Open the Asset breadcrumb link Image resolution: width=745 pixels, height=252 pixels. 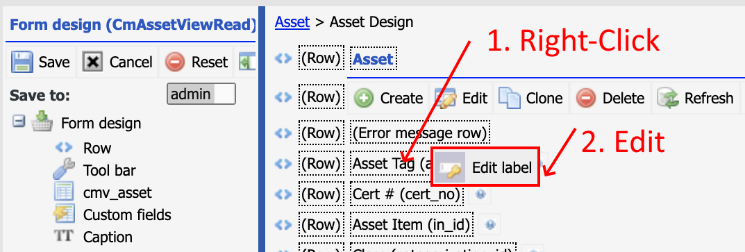[292, 22]
